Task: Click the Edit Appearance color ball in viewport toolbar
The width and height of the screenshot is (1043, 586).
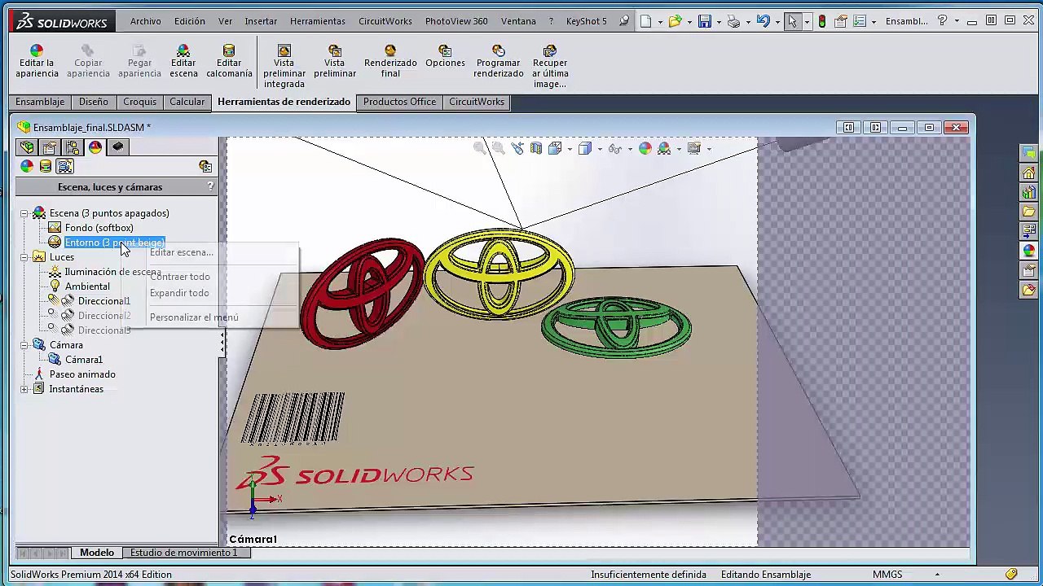Action: pyautogui.click(x=645, y=148)
